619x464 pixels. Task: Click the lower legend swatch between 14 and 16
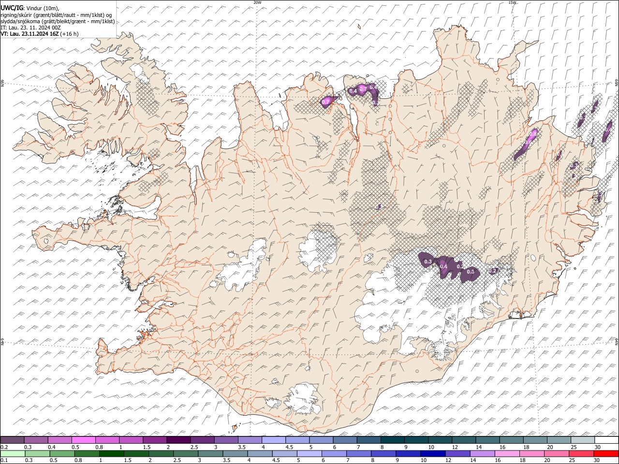482,453
